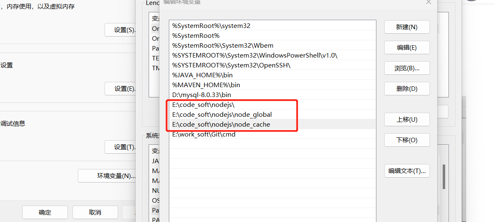Click the system variables list scrollbar
Image resolution: width=495 pixels, height=222 pixels.
click(x=444, y=177)
